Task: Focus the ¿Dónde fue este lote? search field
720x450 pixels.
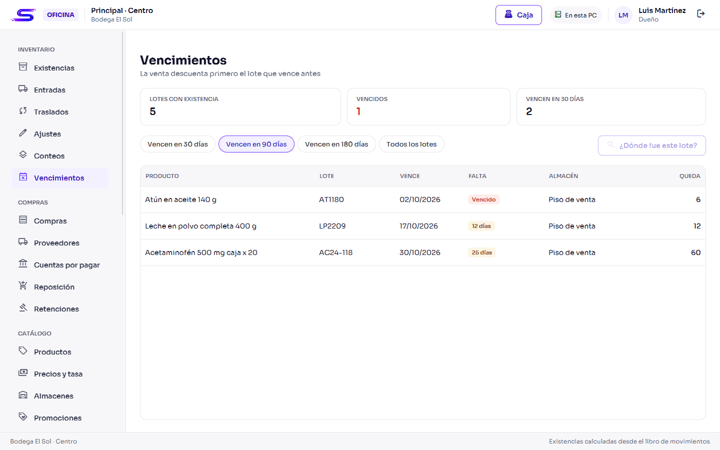Action: click(x=652, y=145)
